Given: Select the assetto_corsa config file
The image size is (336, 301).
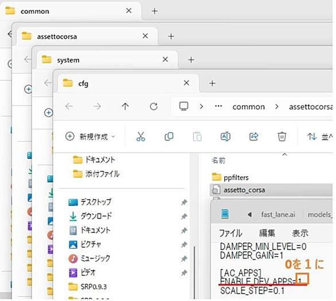Looking at the screenshot, I should click(271, 190).
